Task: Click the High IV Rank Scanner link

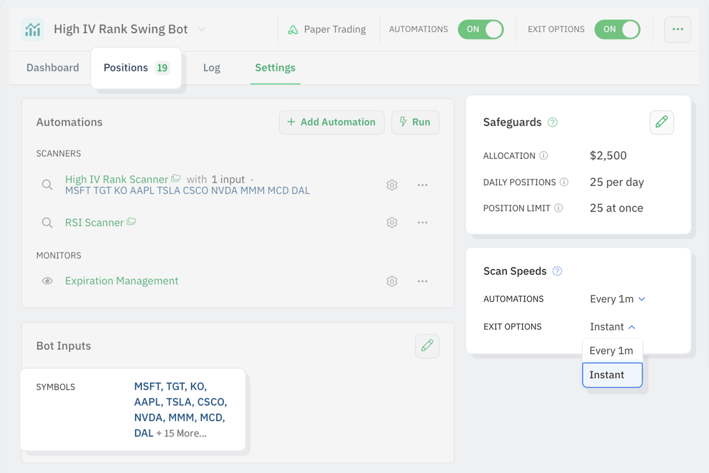Action: pos(117,179)
